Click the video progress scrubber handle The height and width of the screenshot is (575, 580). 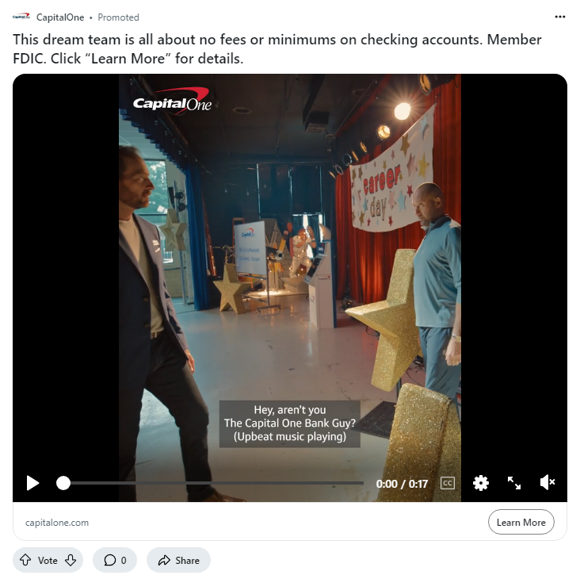(x=63, y=483)
